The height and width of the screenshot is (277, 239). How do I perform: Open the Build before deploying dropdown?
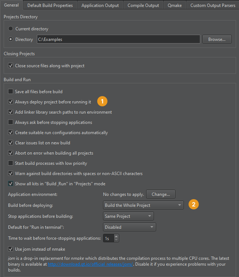click(x=143, y=205)
